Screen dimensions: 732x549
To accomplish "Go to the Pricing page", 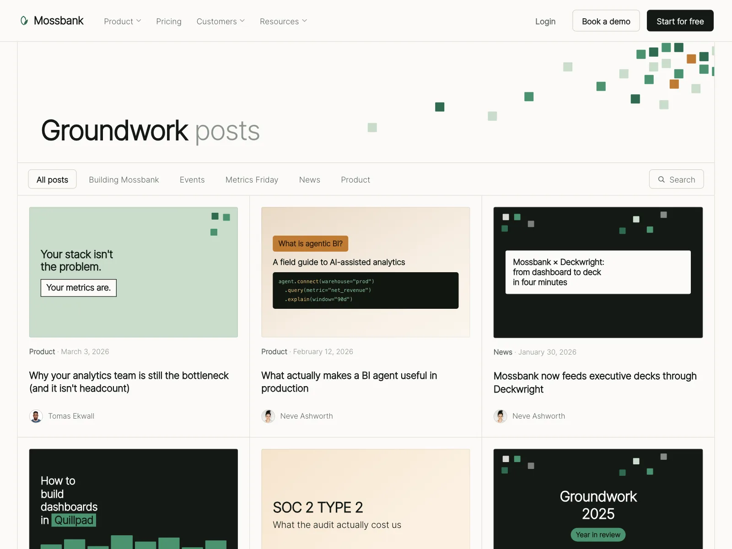I will tap(169, 22).
